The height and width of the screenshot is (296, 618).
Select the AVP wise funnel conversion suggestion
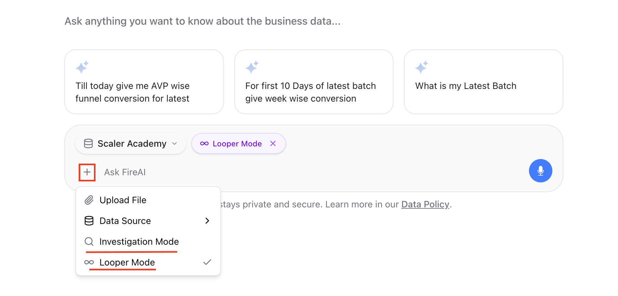144,82
